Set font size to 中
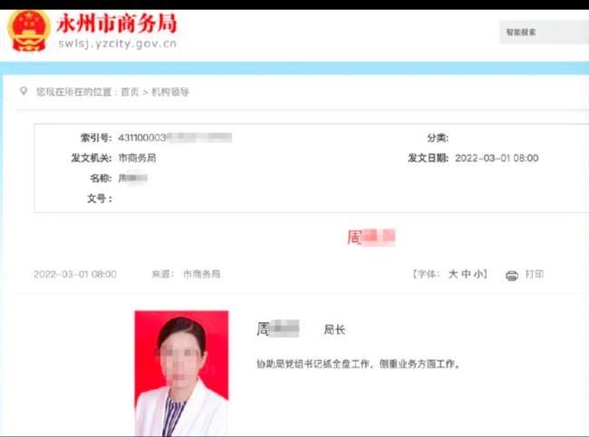589x437 pixels. (466, 275)
